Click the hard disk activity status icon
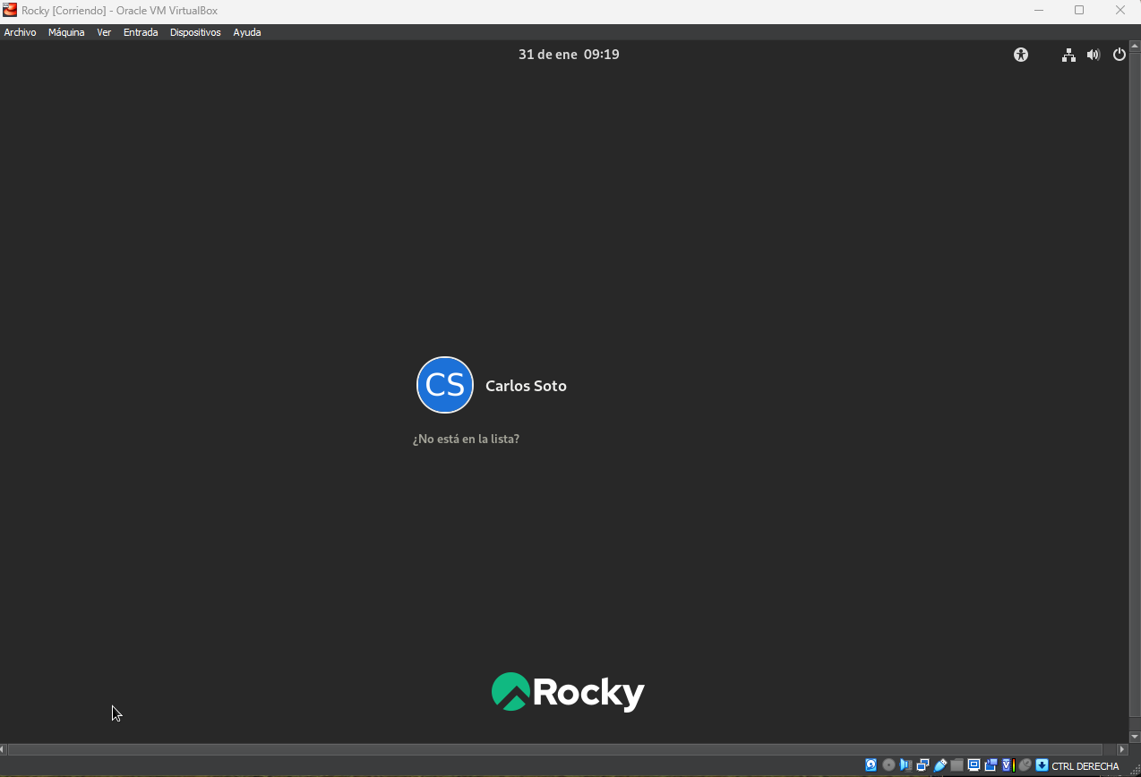 point(871,765)
